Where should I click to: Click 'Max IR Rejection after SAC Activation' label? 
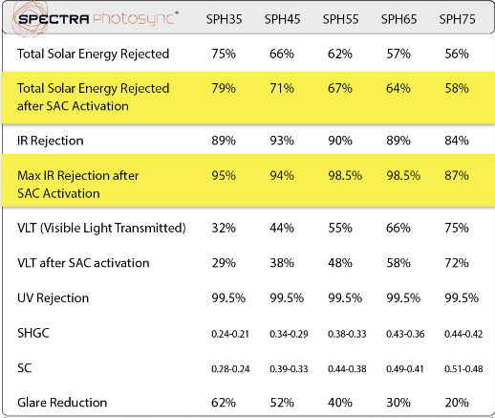[78, 185]
